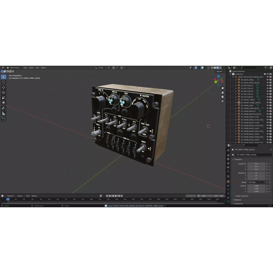Activate the Move tool in the viewport toolbar
273x273 pixels.
click(x=4, y=87)
